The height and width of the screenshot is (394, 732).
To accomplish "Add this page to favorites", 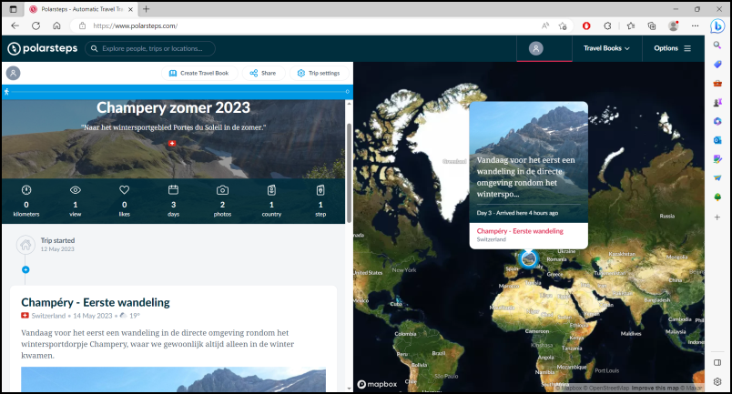I will point(563,25).
